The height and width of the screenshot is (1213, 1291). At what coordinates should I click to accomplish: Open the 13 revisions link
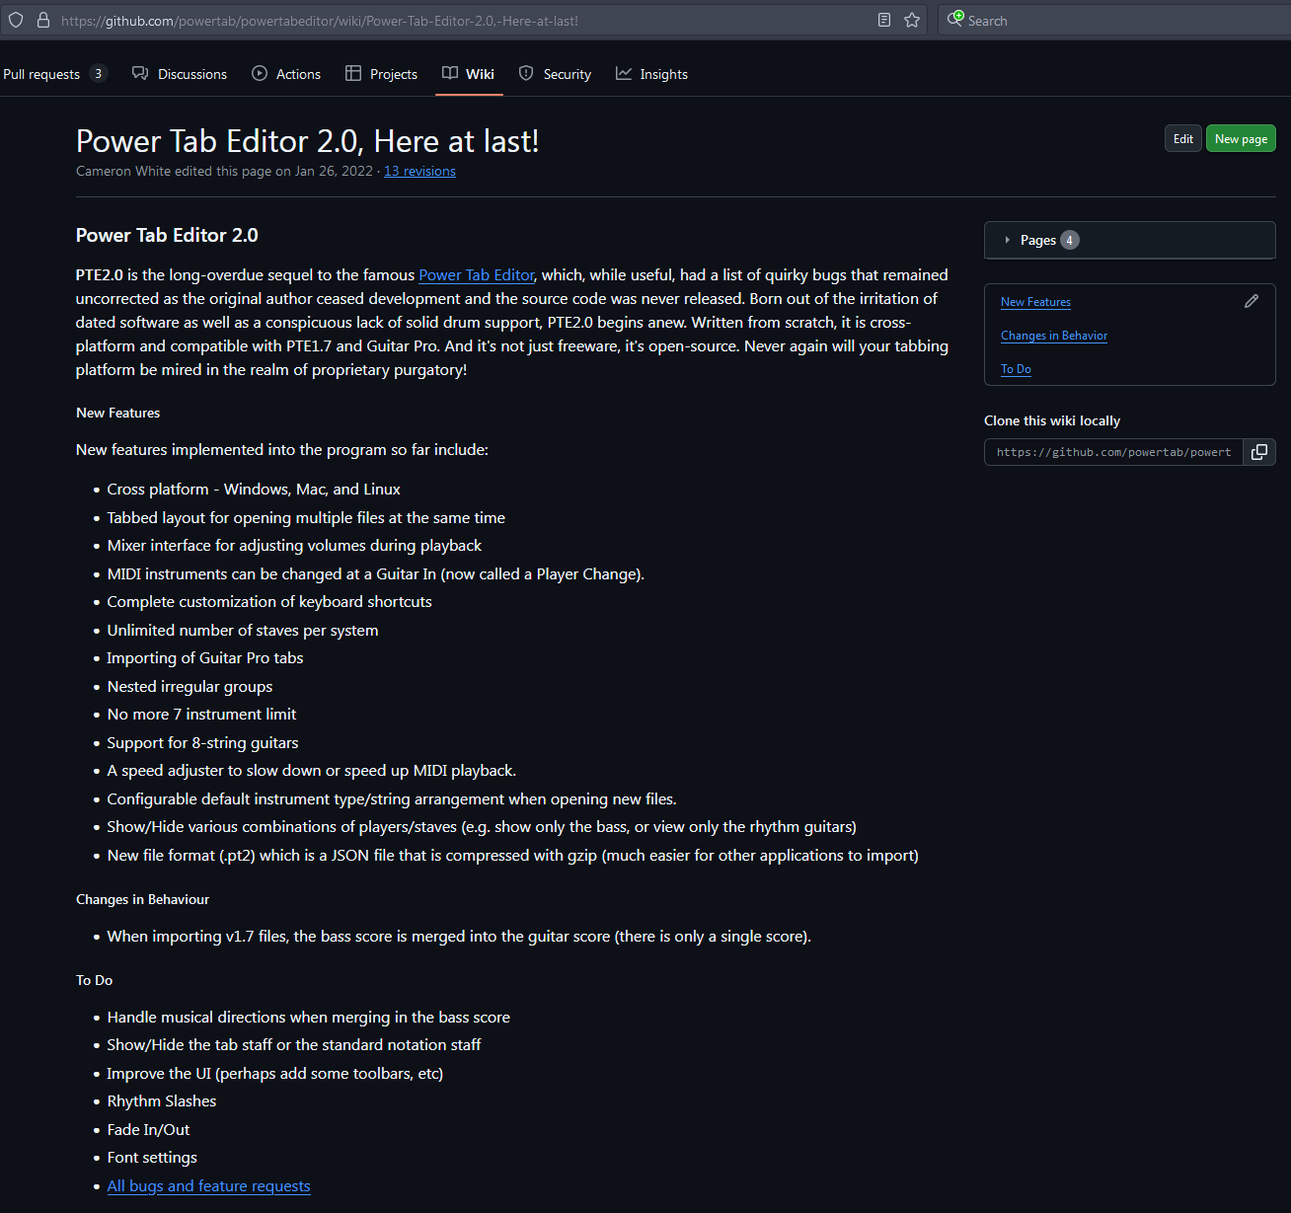point(419,171)
